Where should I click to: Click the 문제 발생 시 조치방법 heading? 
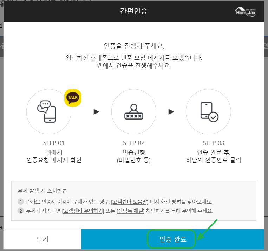[x=42, y=191]
